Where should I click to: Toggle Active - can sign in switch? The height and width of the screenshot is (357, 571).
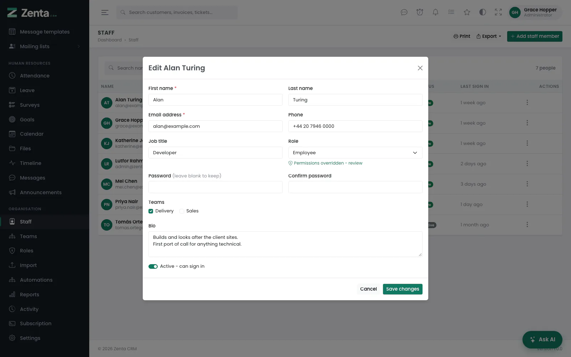coord(153,266)
